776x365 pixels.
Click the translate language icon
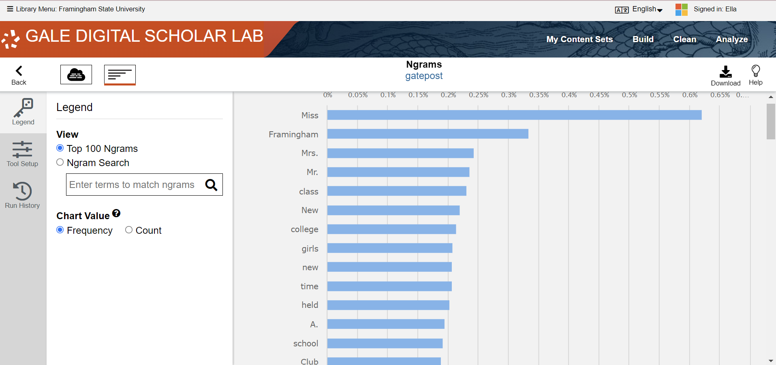[x=622, y=10]
